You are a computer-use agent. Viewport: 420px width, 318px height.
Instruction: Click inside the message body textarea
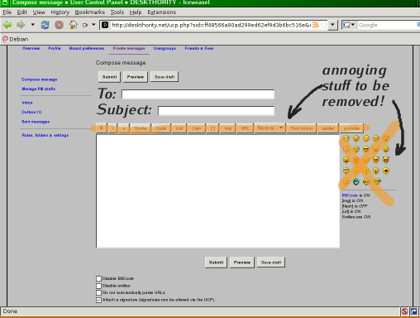tap(217, 191)
